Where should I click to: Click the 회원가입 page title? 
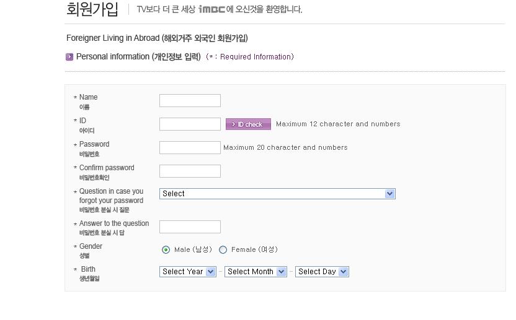(92, 9)
